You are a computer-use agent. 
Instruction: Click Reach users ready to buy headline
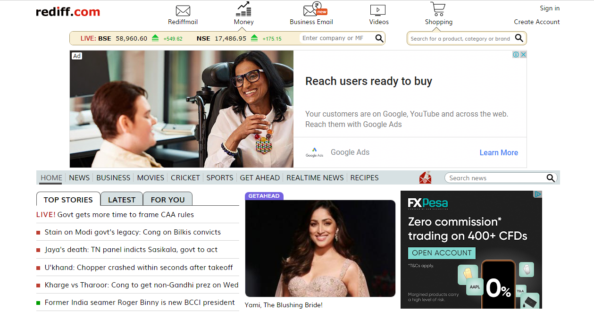(x=368, y=81)
